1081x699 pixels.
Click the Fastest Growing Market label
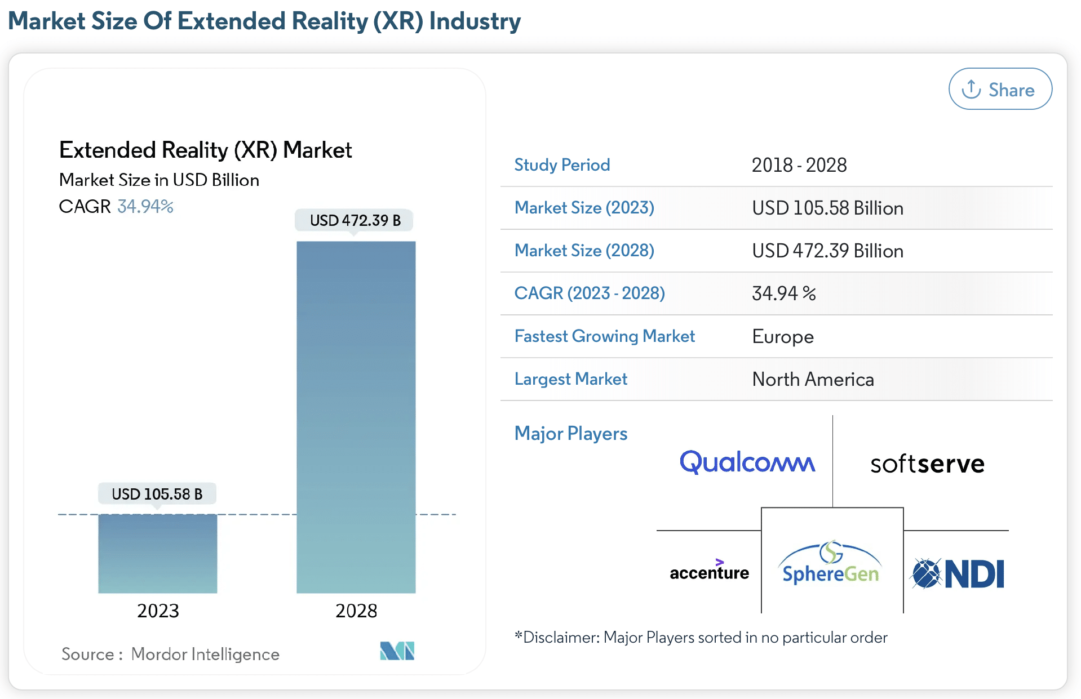[604, 336]
